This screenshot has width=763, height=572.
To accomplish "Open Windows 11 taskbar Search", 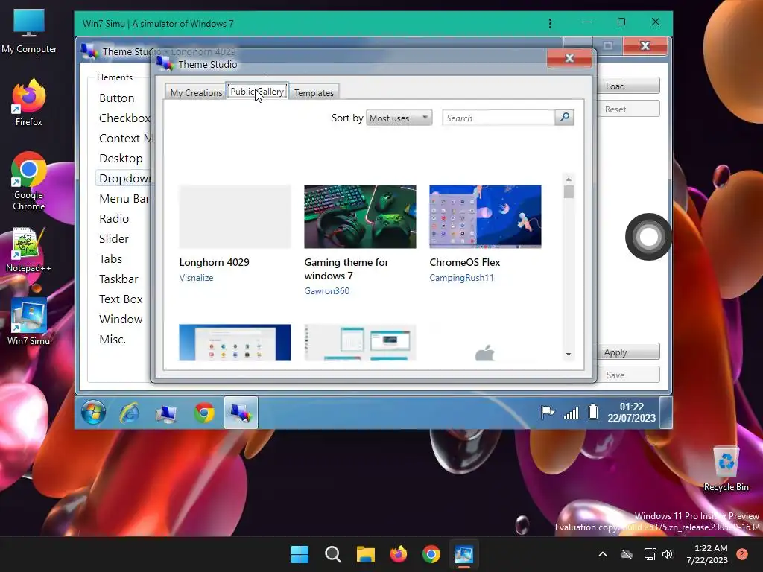I will tap(333, 554).
